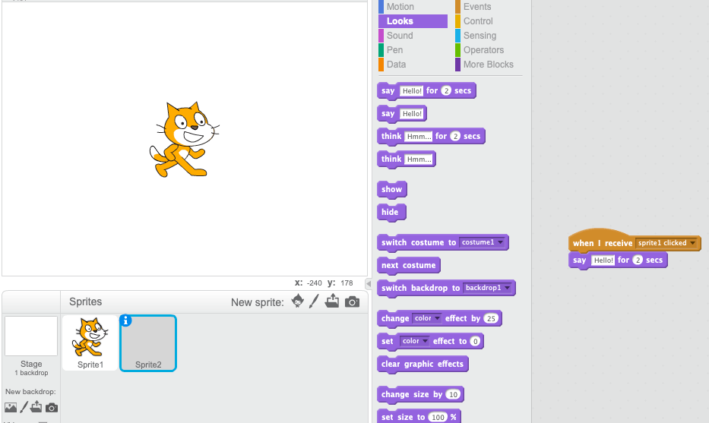Open the Events blocks category
Screen dimensions: 709x423
click(x=477, y=7)
